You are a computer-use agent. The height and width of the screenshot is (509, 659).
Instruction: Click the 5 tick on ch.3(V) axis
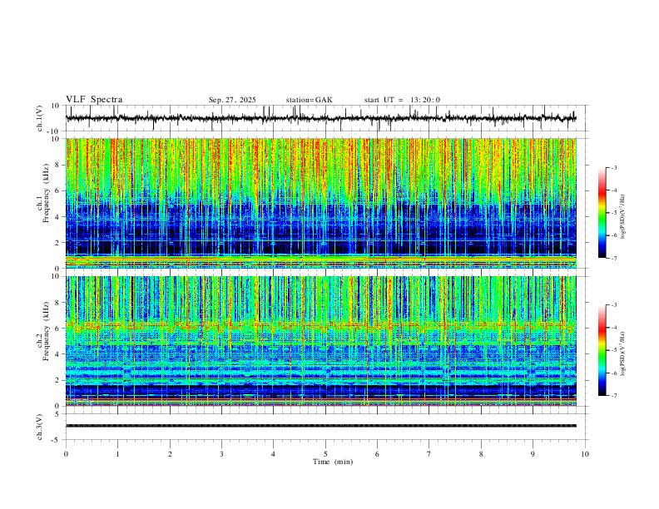[57, 414]
